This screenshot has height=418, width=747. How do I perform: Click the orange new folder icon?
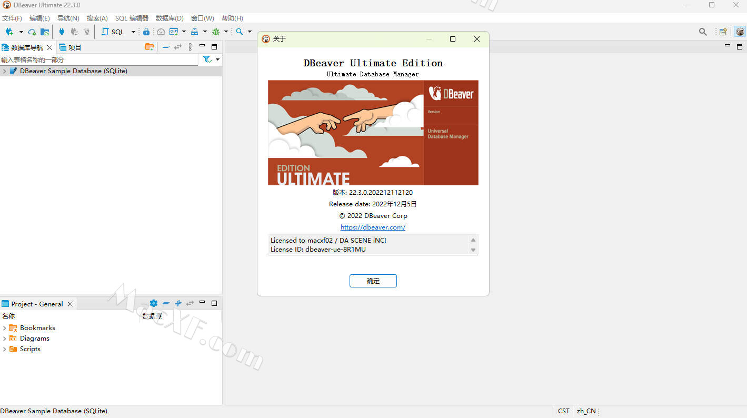coord(150,47)
